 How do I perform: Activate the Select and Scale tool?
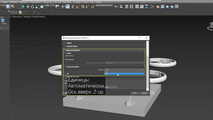pyautogui.click(x=37, y=7)
